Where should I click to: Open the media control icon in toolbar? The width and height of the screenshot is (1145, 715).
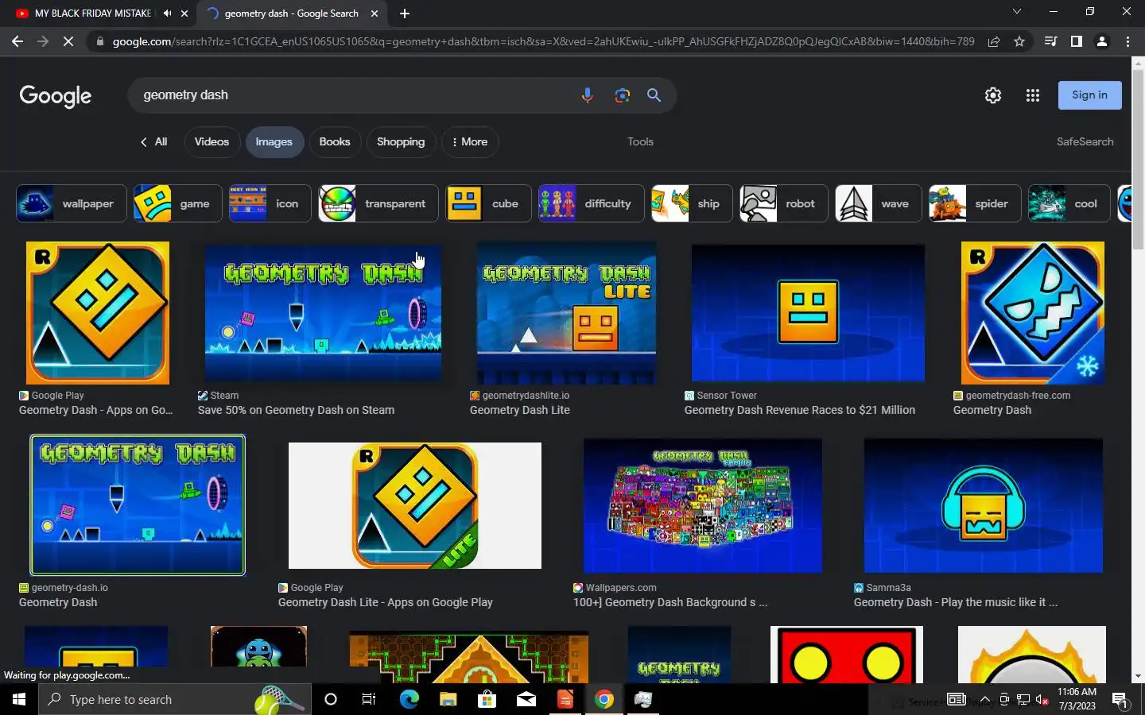[x=1050, y=41]
